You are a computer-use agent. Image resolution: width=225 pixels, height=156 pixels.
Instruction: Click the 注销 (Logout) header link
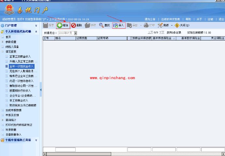point(210,19)
